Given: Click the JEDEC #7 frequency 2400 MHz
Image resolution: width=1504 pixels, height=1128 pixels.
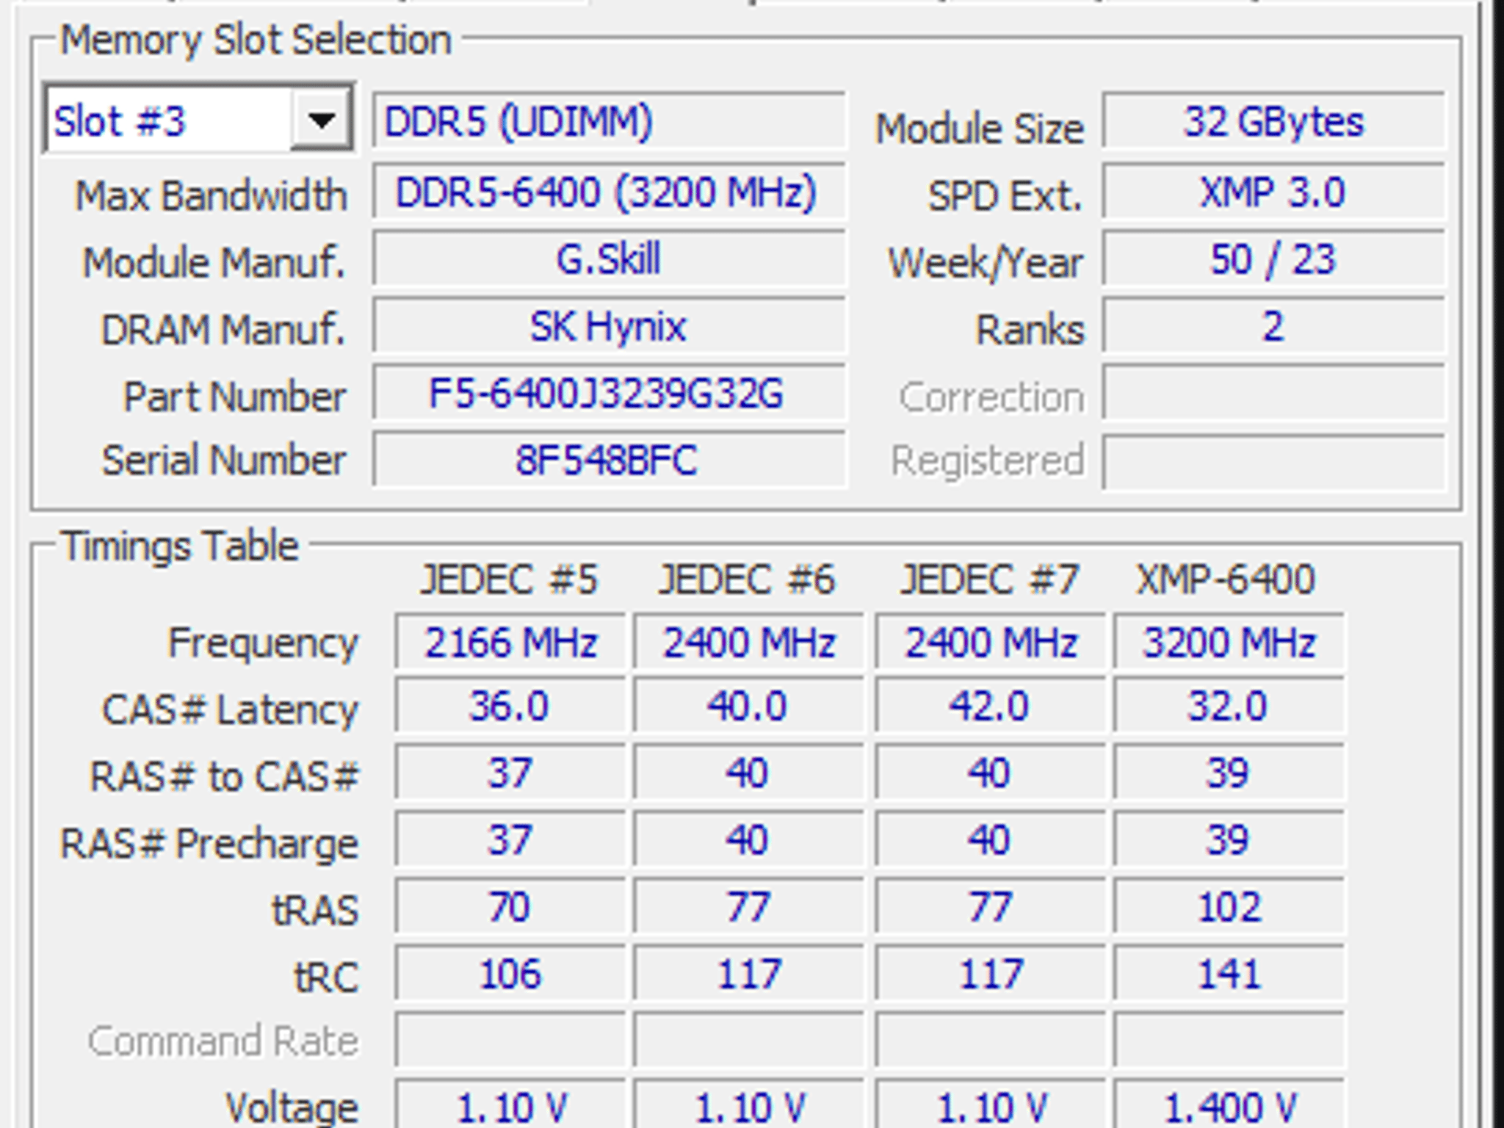Looking at the screenshot, I should coord(989,642).
